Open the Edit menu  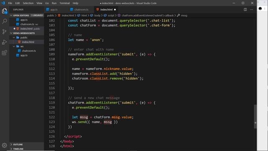coord(18,3)
